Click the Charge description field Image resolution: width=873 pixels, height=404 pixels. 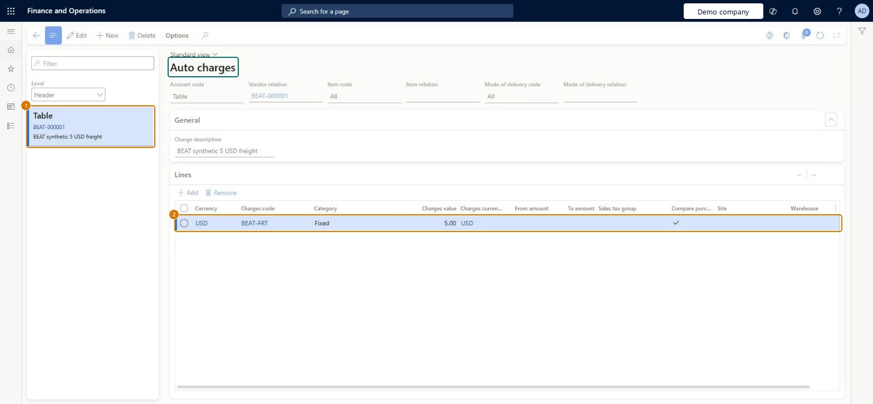[224, 151]
